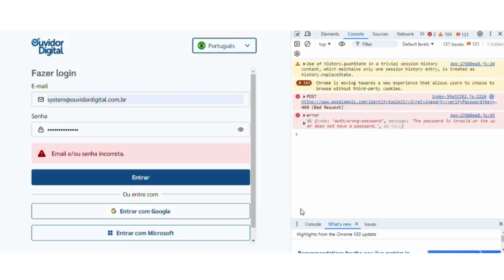
Task: Open the Default levels dropdown
Action: click(x=418, y=44)
